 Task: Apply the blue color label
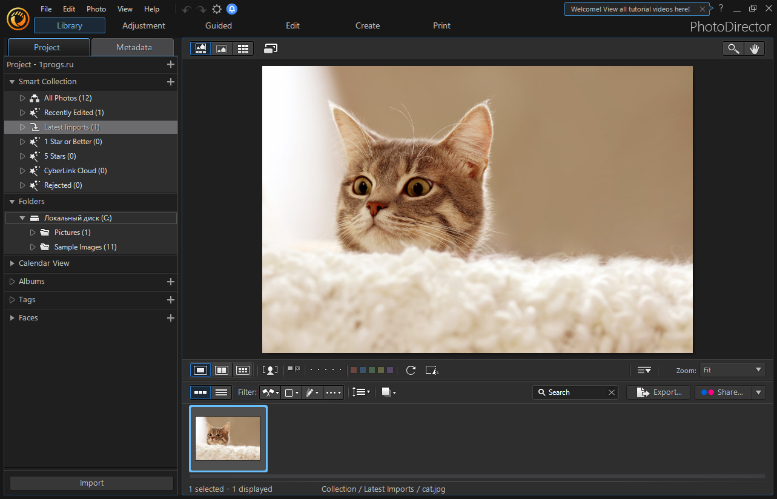coord(363,370)
